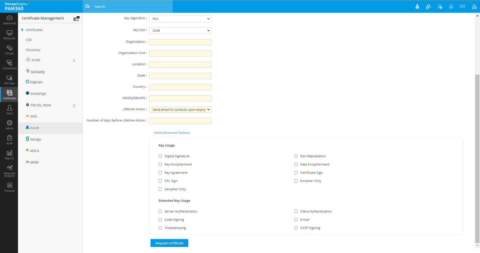Image resolution: width=480 pixels, height=253 pixels.
Task: Check the Certificate Sign box
Action: pos(296,173)
